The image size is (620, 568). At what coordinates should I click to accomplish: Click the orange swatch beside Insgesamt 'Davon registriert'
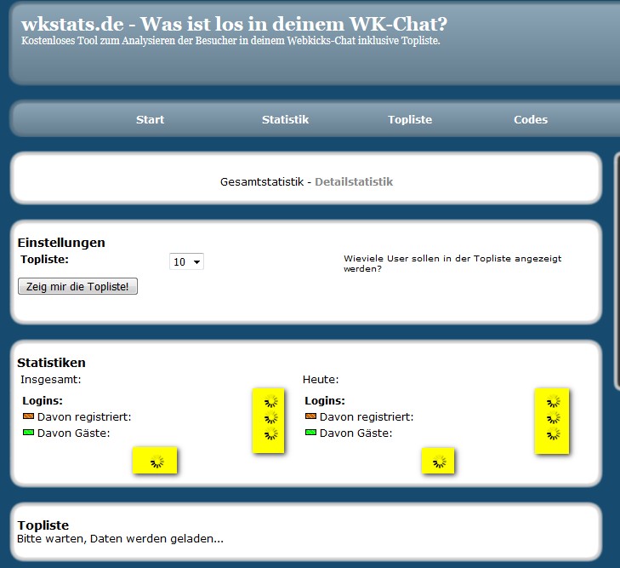28,416
